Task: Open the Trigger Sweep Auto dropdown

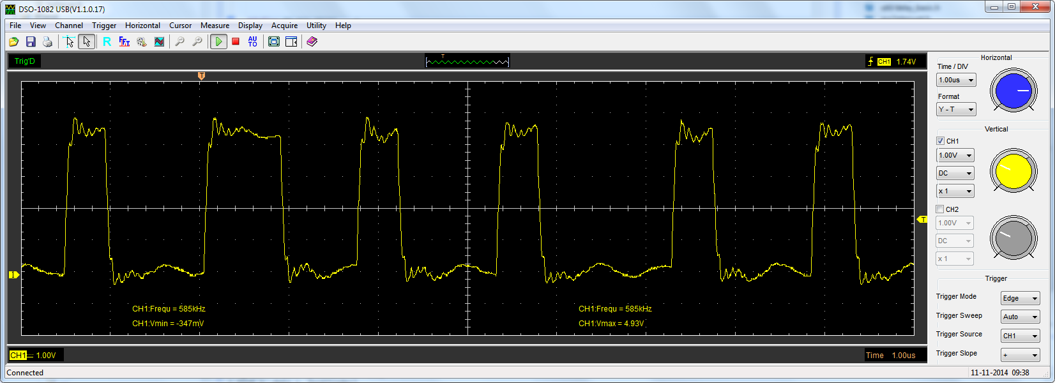Action: [1020, 317]
